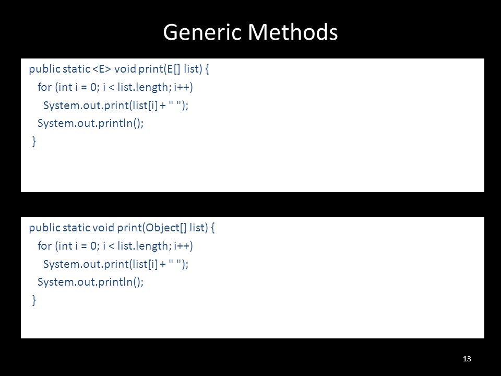Click empty area of top white code box

(x=319, y=144)
